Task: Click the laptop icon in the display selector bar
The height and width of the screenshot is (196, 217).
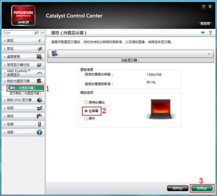Action: (x=54, y=53)
